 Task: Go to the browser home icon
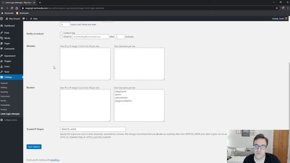pyautogui.click(x=17, y=8)
